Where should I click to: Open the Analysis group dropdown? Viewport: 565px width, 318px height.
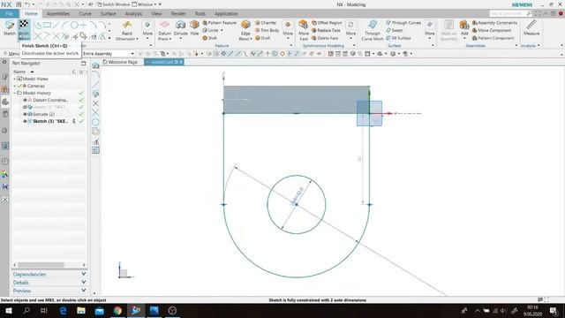click(539, 46)
